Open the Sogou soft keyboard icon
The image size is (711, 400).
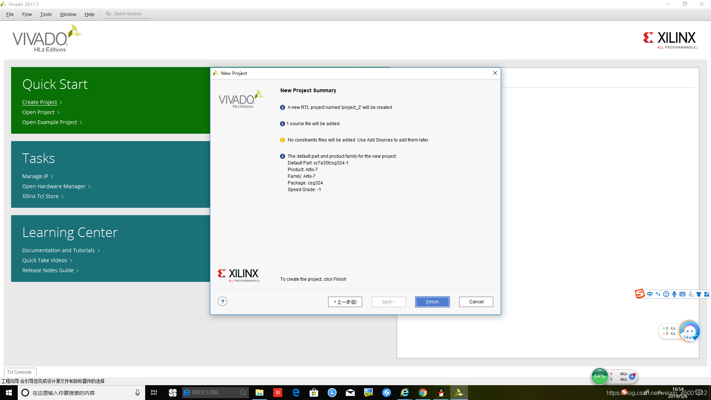pyautogui.click(x=682, y=294)
